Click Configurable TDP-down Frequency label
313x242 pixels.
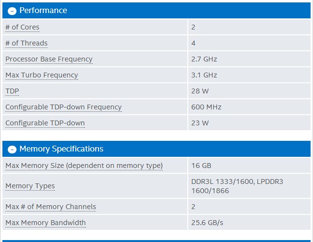pos(63,107)
